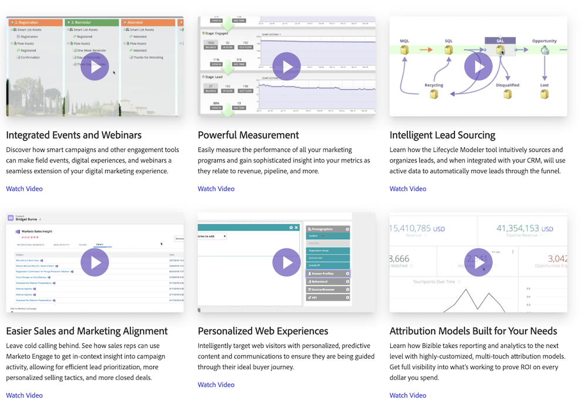Click the paragraph starting "Discover how smart campaigns"
This screenshot has height=406, width=587.
coord(93,160)
